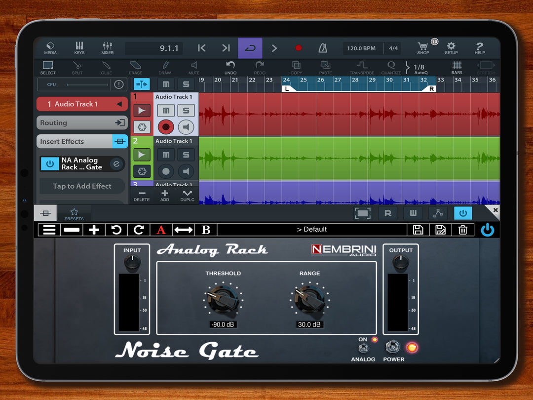533x400 pixels.
Task: Enable read automation R button
Action: [x=388, y=213]
